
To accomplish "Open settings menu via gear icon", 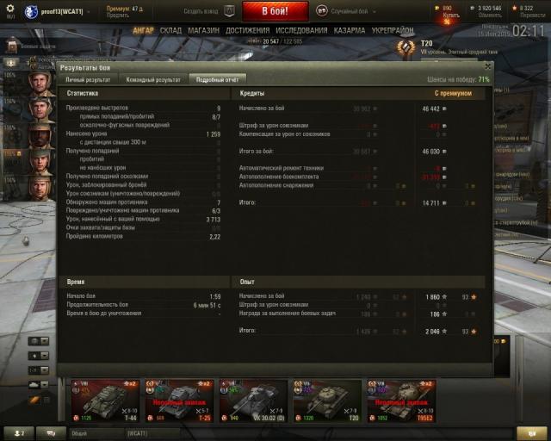I will click(x=10, y=9).
